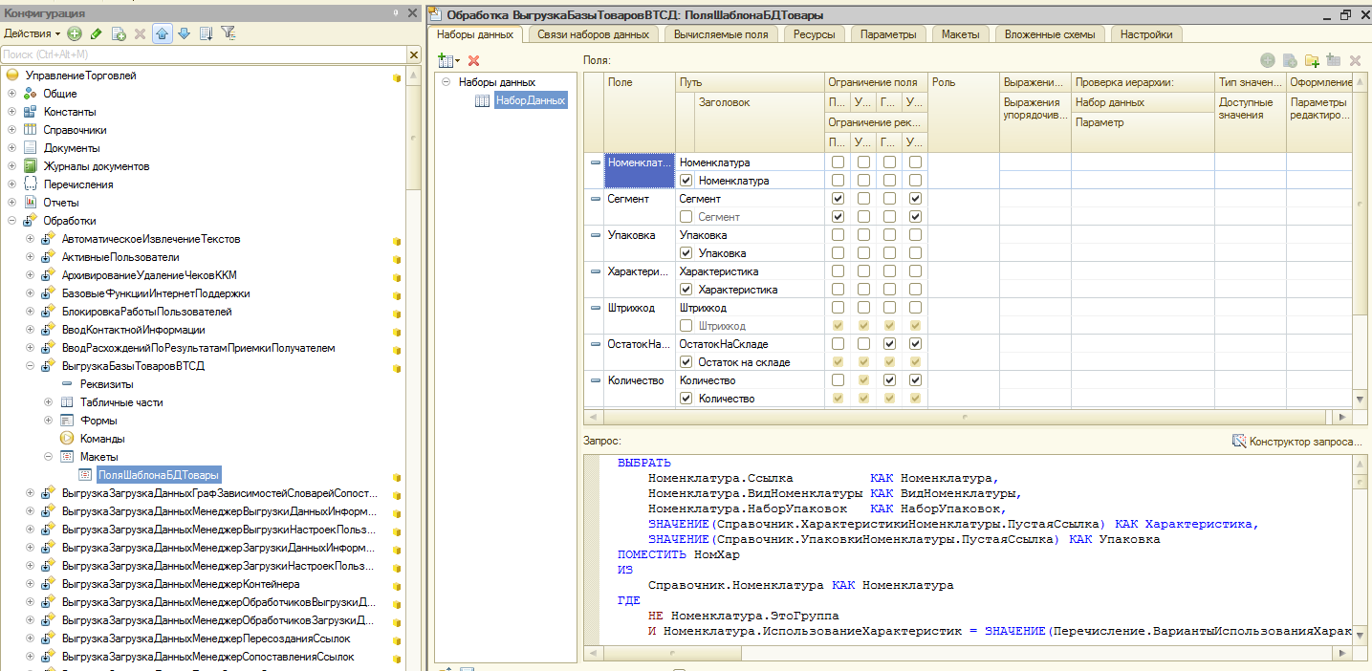Click the add folder icon above fields table
Screen dimensions: 1372x671
click(x=1311, y=60)
